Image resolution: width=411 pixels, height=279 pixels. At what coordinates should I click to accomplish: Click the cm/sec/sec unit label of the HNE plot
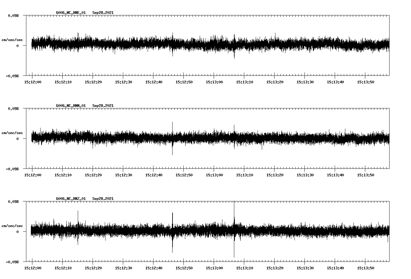coord(12,40)
